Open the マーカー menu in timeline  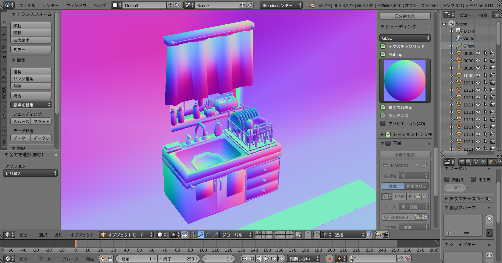pos(47,259)
